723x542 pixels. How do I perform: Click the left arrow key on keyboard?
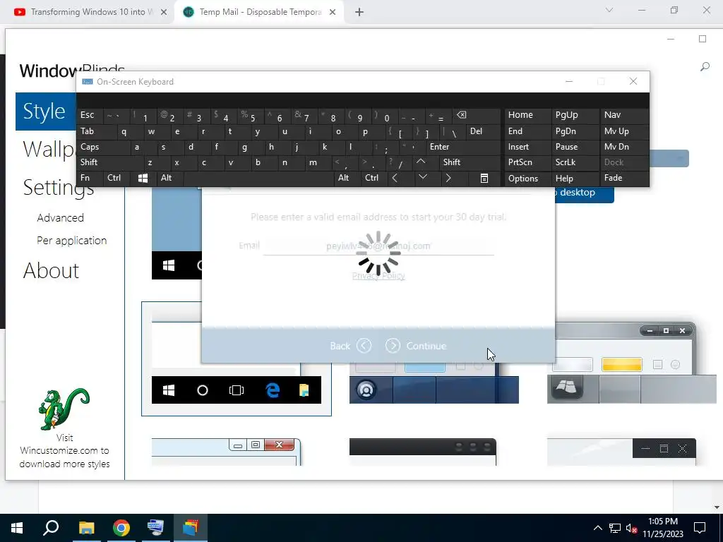tap(395, 179)
